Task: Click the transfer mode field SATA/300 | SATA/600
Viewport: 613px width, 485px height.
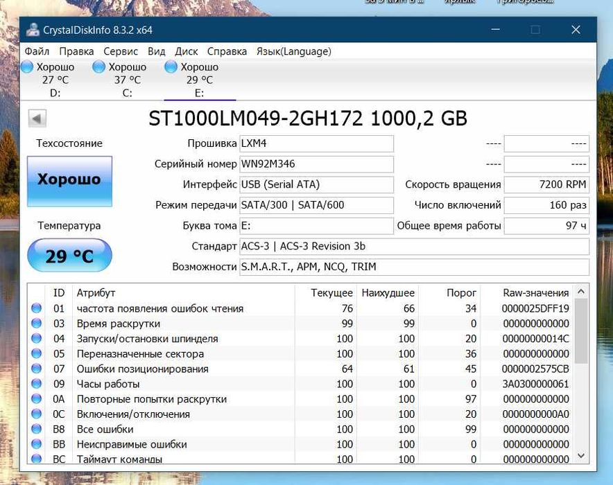Action: (317, 205)
